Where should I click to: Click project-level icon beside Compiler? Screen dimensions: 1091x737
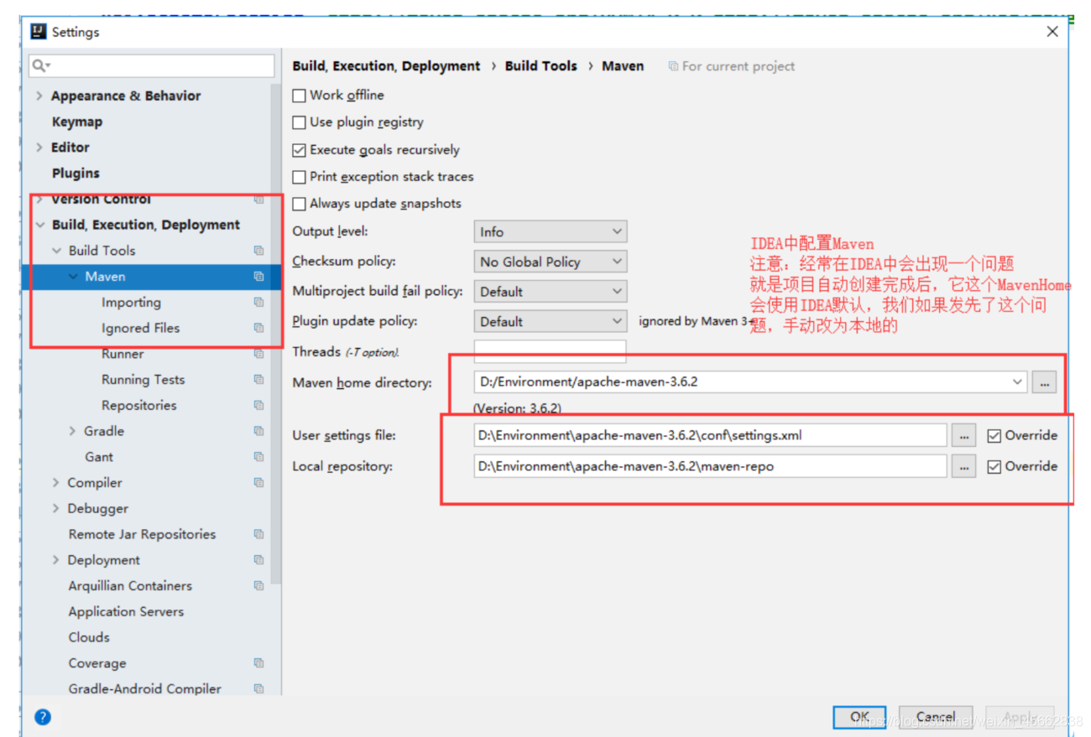click(x=258, y=483)
